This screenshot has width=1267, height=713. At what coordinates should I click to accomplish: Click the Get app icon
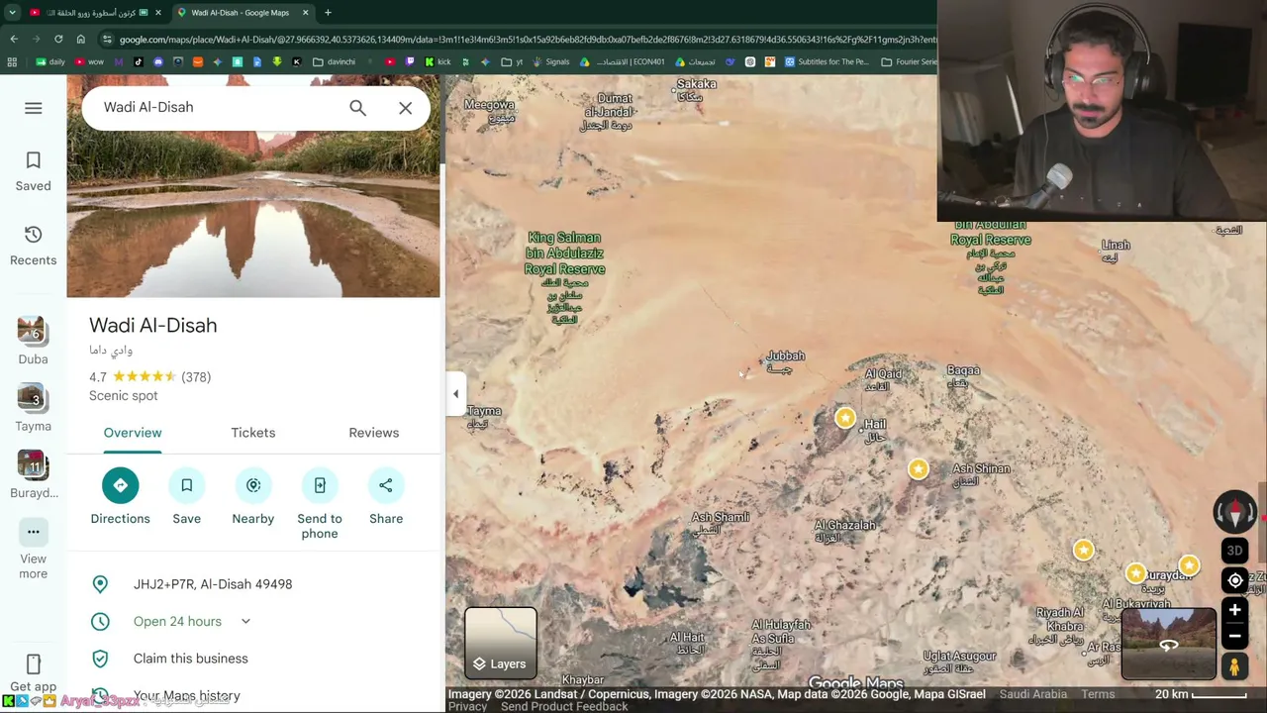coord(33,663)
